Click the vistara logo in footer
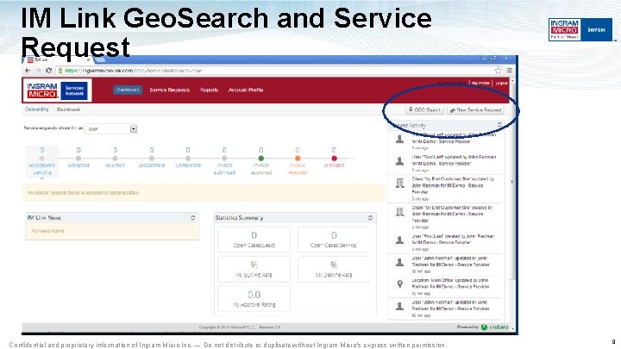 (495, 327)
